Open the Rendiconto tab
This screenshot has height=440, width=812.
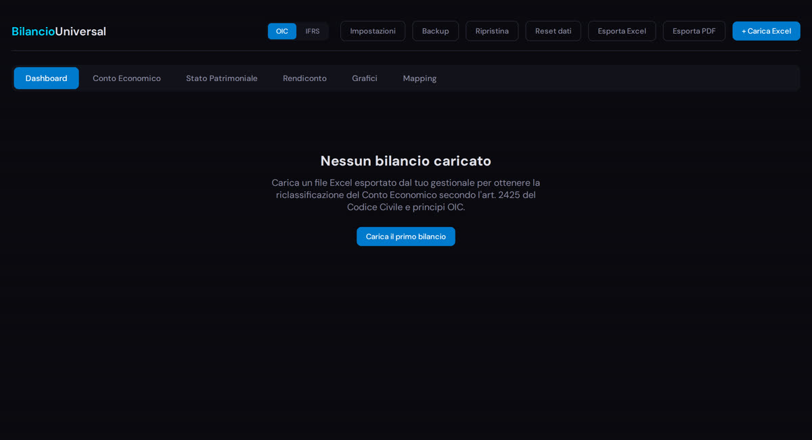coord(304,78)
